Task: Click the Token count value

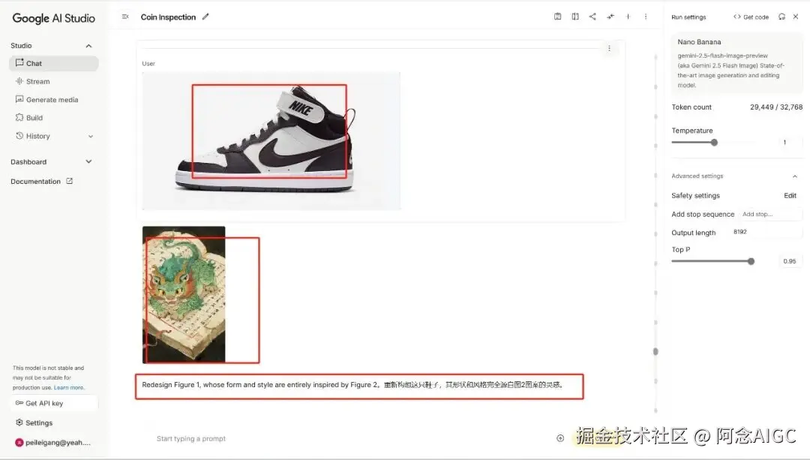Action: [x=776, y=107]
